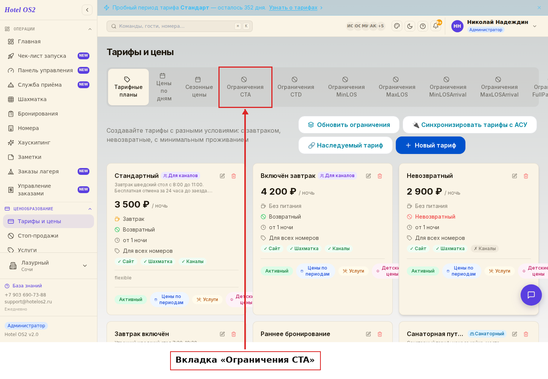Image resolution: width=548 pixels, height=379 pixels.
Task: Open the help question mark icon
Action: [x=423, y=26]
